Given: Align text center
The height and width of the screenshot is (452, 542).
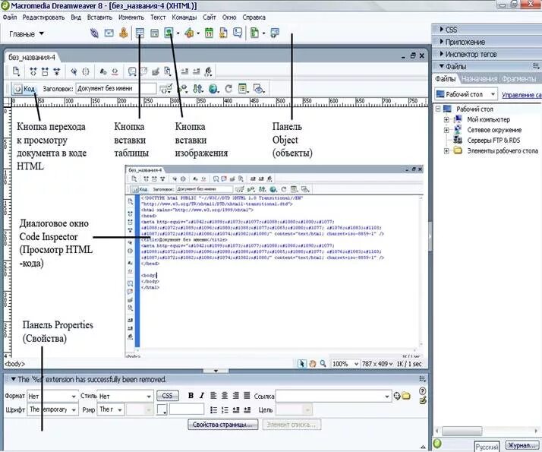Looking at the screenshot, I should (225, 395).
